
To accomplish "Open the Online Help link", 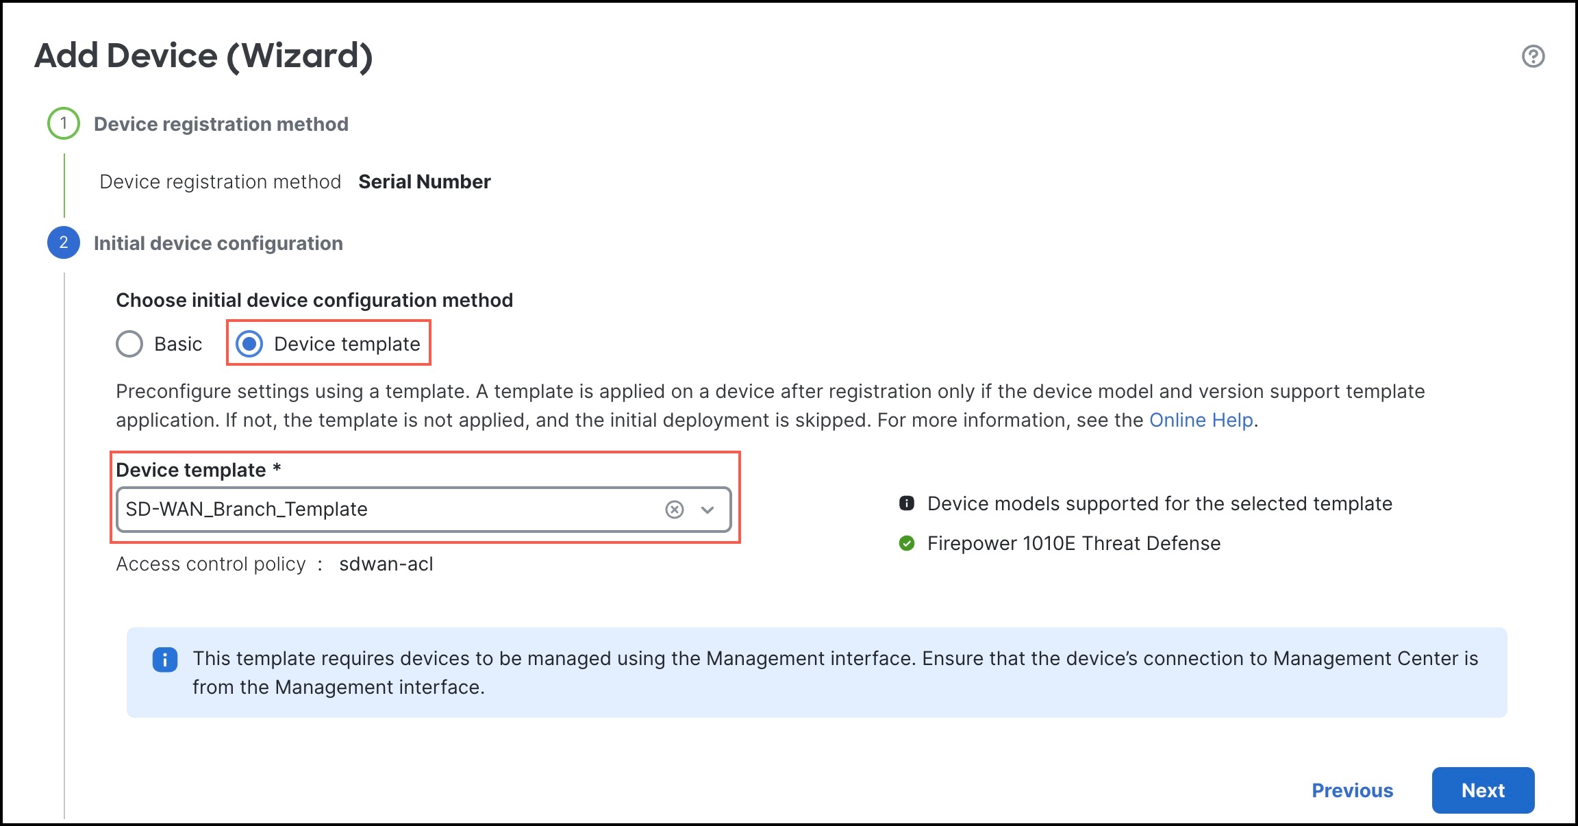I will click(x=1201, y=420).
